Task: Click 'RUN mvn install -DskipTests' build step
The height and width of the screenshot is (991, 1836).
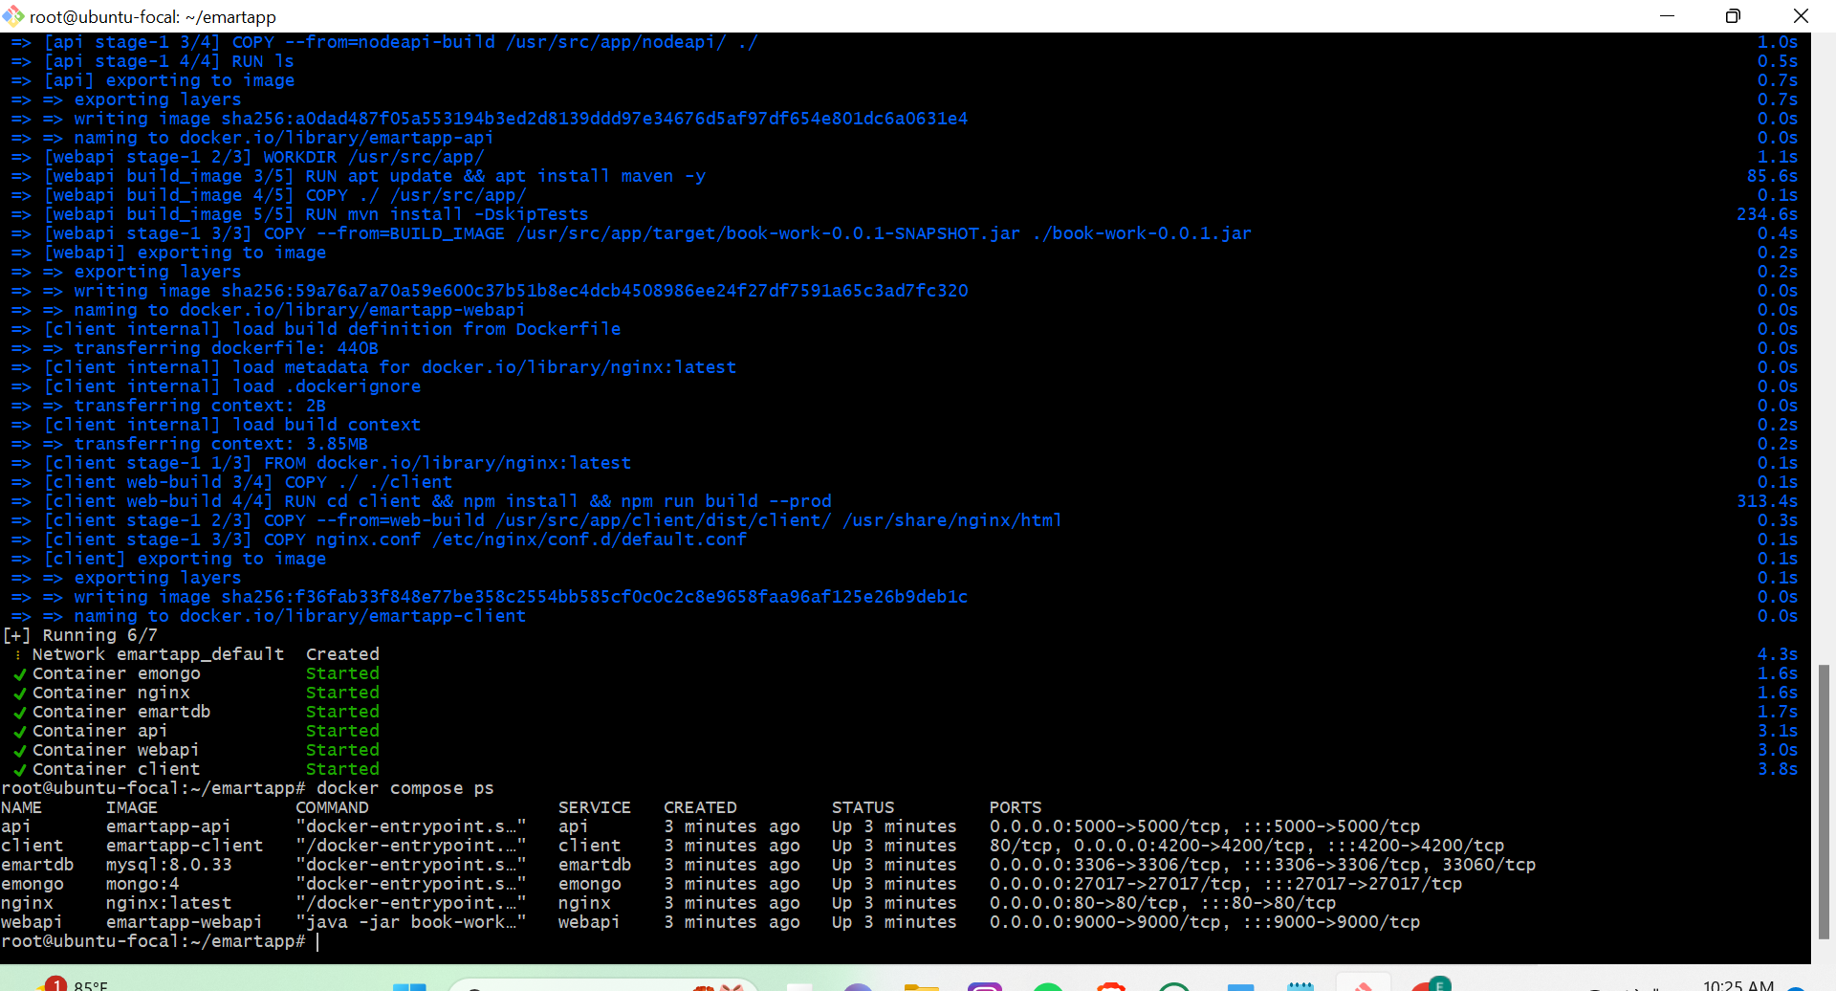Action: (x=447, y=214)
